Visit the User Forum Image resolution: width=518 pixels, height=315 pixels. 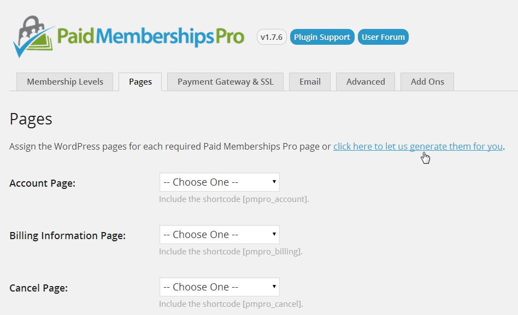(383, 37)
